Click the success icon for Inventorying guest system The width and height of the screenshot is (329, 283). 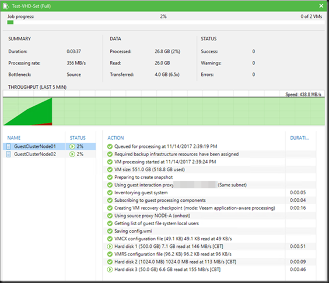pos(110,192)
